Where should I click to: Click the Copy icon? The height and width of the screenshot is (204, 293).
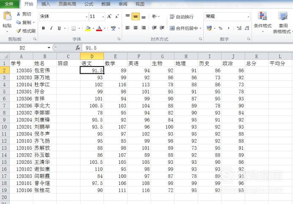tap(18, 22)
